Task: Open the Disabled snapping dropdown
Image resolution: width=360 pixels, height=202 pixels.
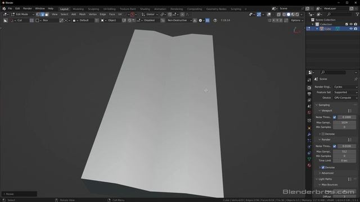Action: [x=147, y=20]
